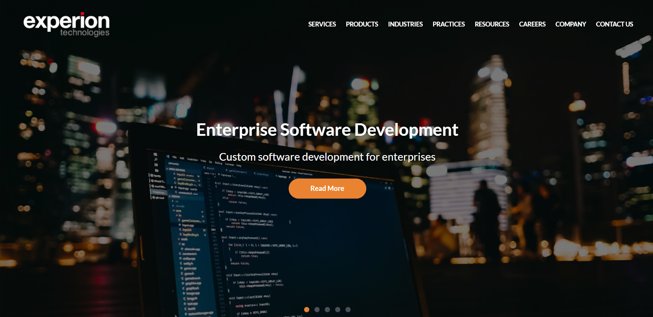Click the Enterprise Software Development headline
Viewport: 653px width, 317px height.
click(327, 130)
